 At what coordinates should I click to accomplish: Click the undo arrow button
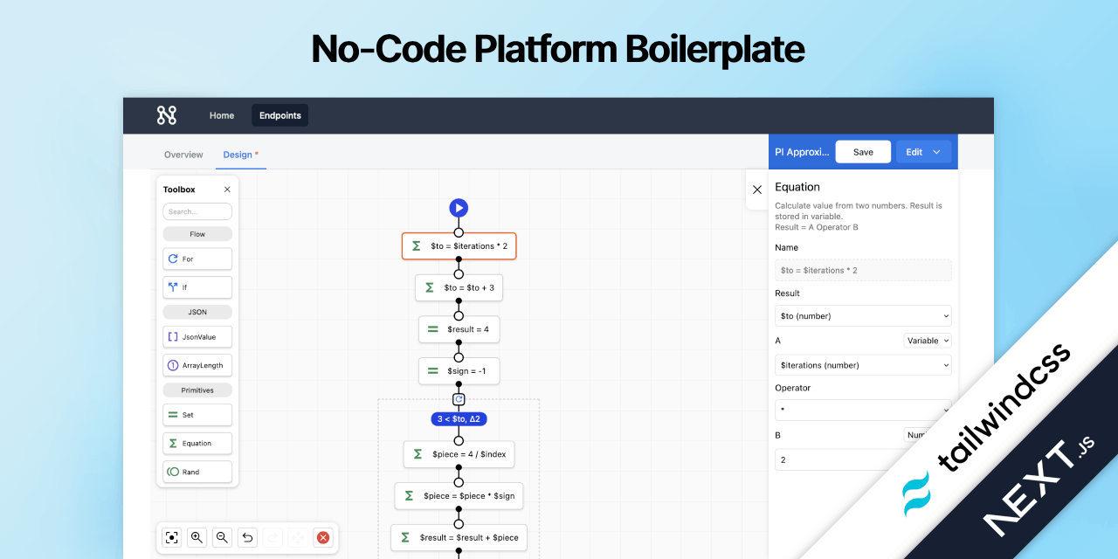247,537
